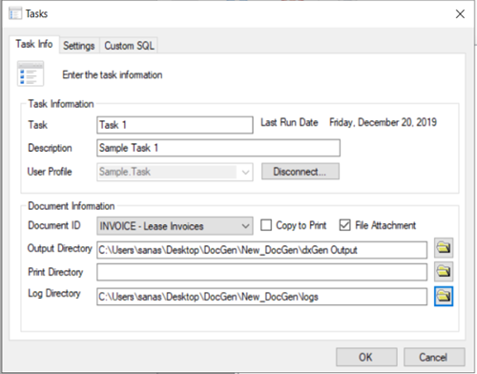The height and width of the screenshot is (374, 477).
Task: Browse for the Print Directory folder
Action: coord(444,272)
